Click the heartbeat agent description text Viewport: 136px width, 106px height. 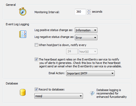(x=80, y=63)
